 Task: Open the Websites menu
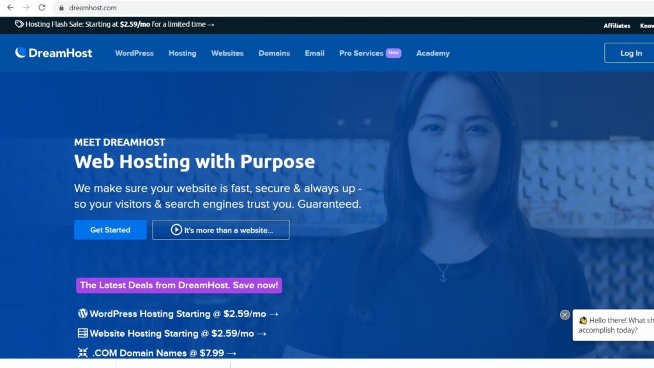point(227,53)
